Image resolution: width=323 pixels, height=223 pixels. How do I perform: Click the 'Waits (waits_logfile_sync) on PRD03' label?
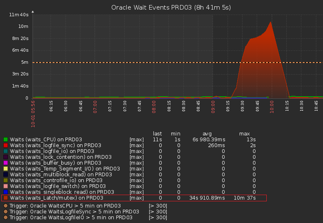coord(55,145)
